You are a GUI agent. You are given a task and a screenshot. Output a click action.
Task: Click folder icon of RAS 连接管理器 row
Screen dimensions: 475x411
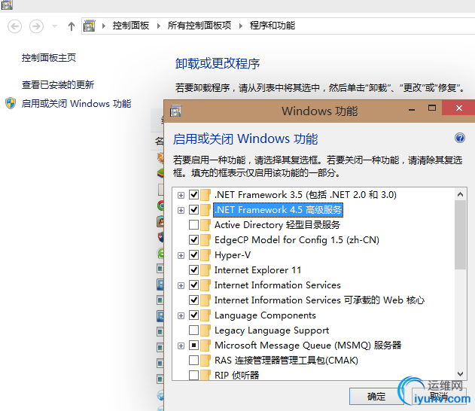click(x=206, y=360)
